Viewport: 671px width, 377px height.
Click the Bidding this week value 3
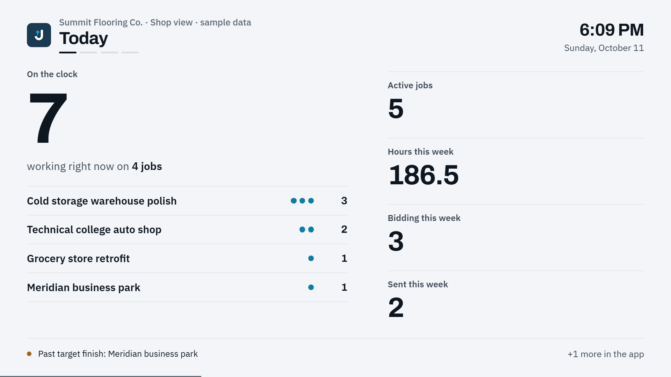396,241
